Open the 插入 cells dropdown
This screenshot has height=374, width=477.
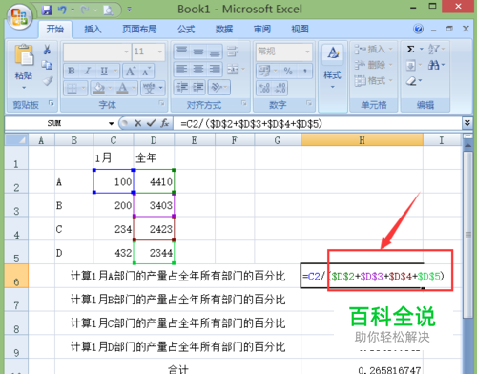coord(375,49)
